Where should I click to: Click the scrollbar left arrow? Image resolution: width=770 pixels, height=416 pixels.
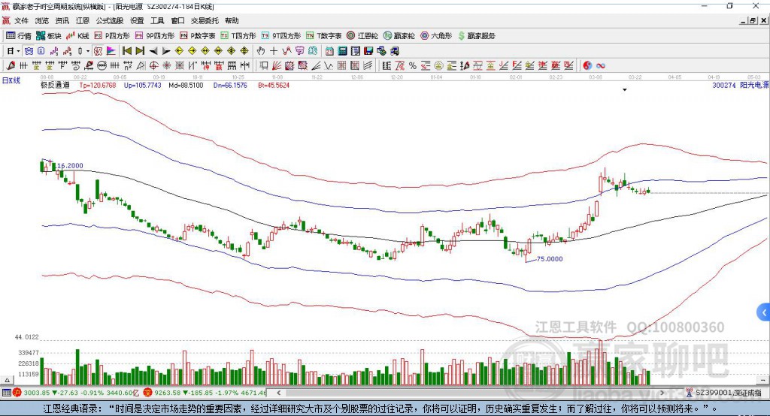pos(278,393)
